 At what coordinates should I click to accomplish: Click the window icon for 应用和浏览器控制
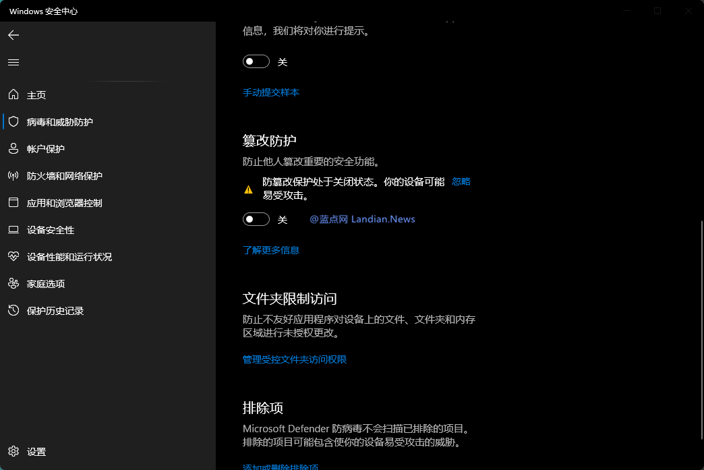pos(13,202)
